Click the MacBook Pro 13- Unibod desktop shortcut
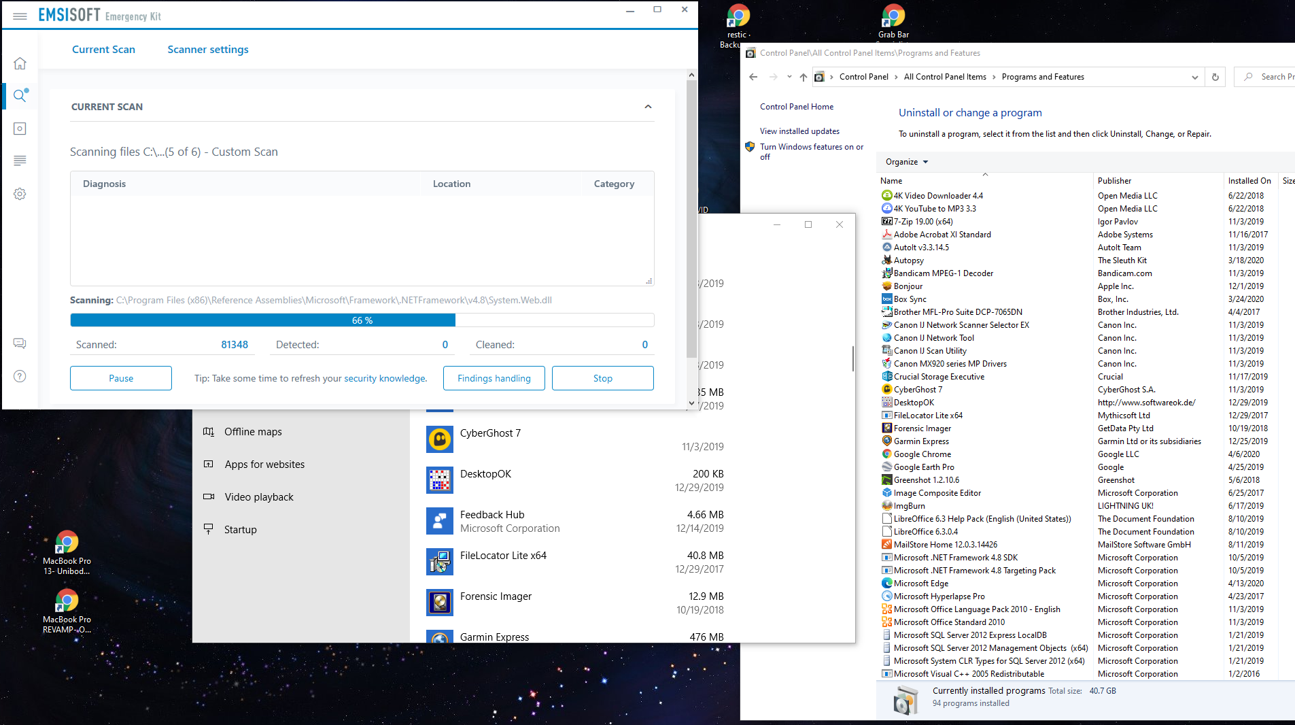The image size is (1295, 725). (67, 552)
